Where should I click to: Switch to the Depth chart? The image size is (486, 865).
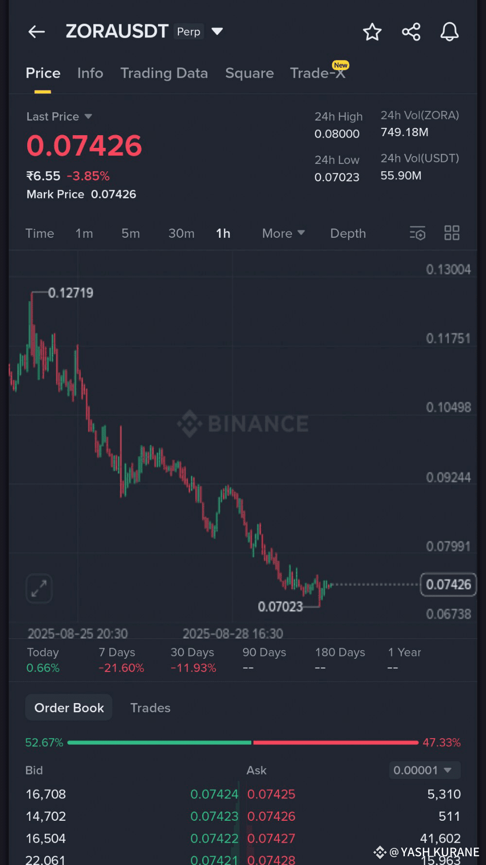tap(348, 233)
